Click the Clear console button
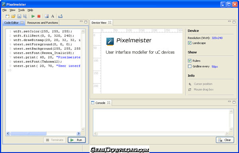This screenshot has height=153, width=239. pyautogui.click(x=225, y=140)
